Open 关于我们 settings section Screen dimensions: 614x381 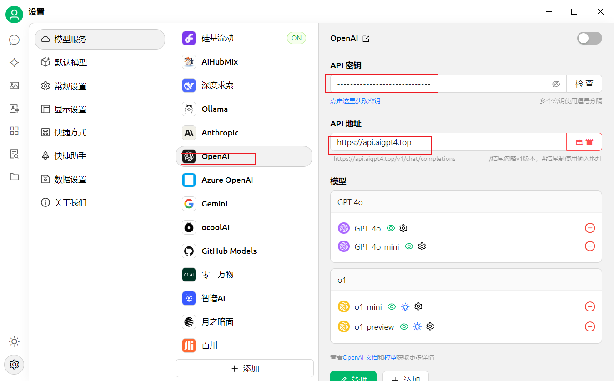(x=100, y=202)
